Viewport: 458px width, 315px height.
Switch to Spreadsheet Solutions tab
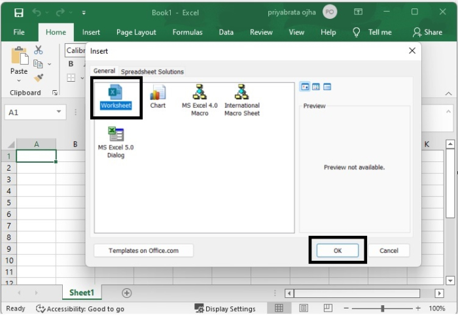tap(152, 72)
